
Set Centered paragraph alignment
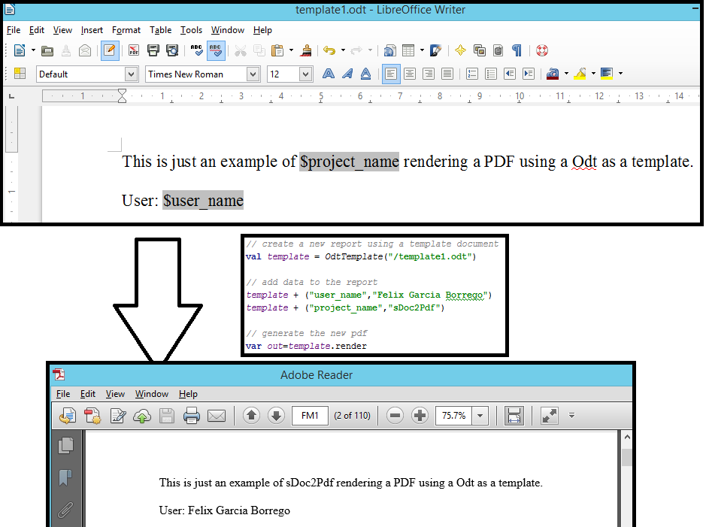click(410, 74)
